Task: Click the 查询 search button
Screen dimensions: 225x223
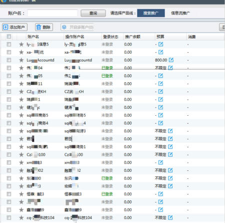Action: click(x=93, y=13)
